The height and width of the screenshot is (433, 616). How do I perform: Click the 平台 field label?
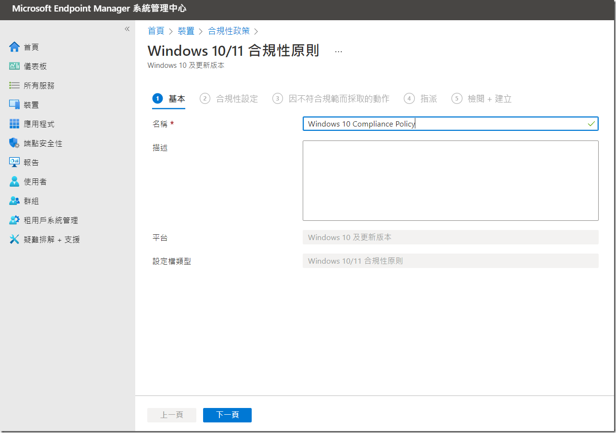(160, 238)
